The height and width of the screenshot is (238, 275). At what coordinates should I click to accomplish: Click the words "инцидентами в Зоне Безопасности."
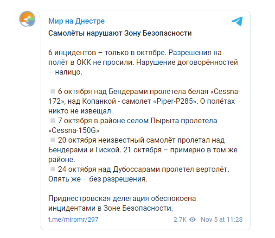(110, 208)
